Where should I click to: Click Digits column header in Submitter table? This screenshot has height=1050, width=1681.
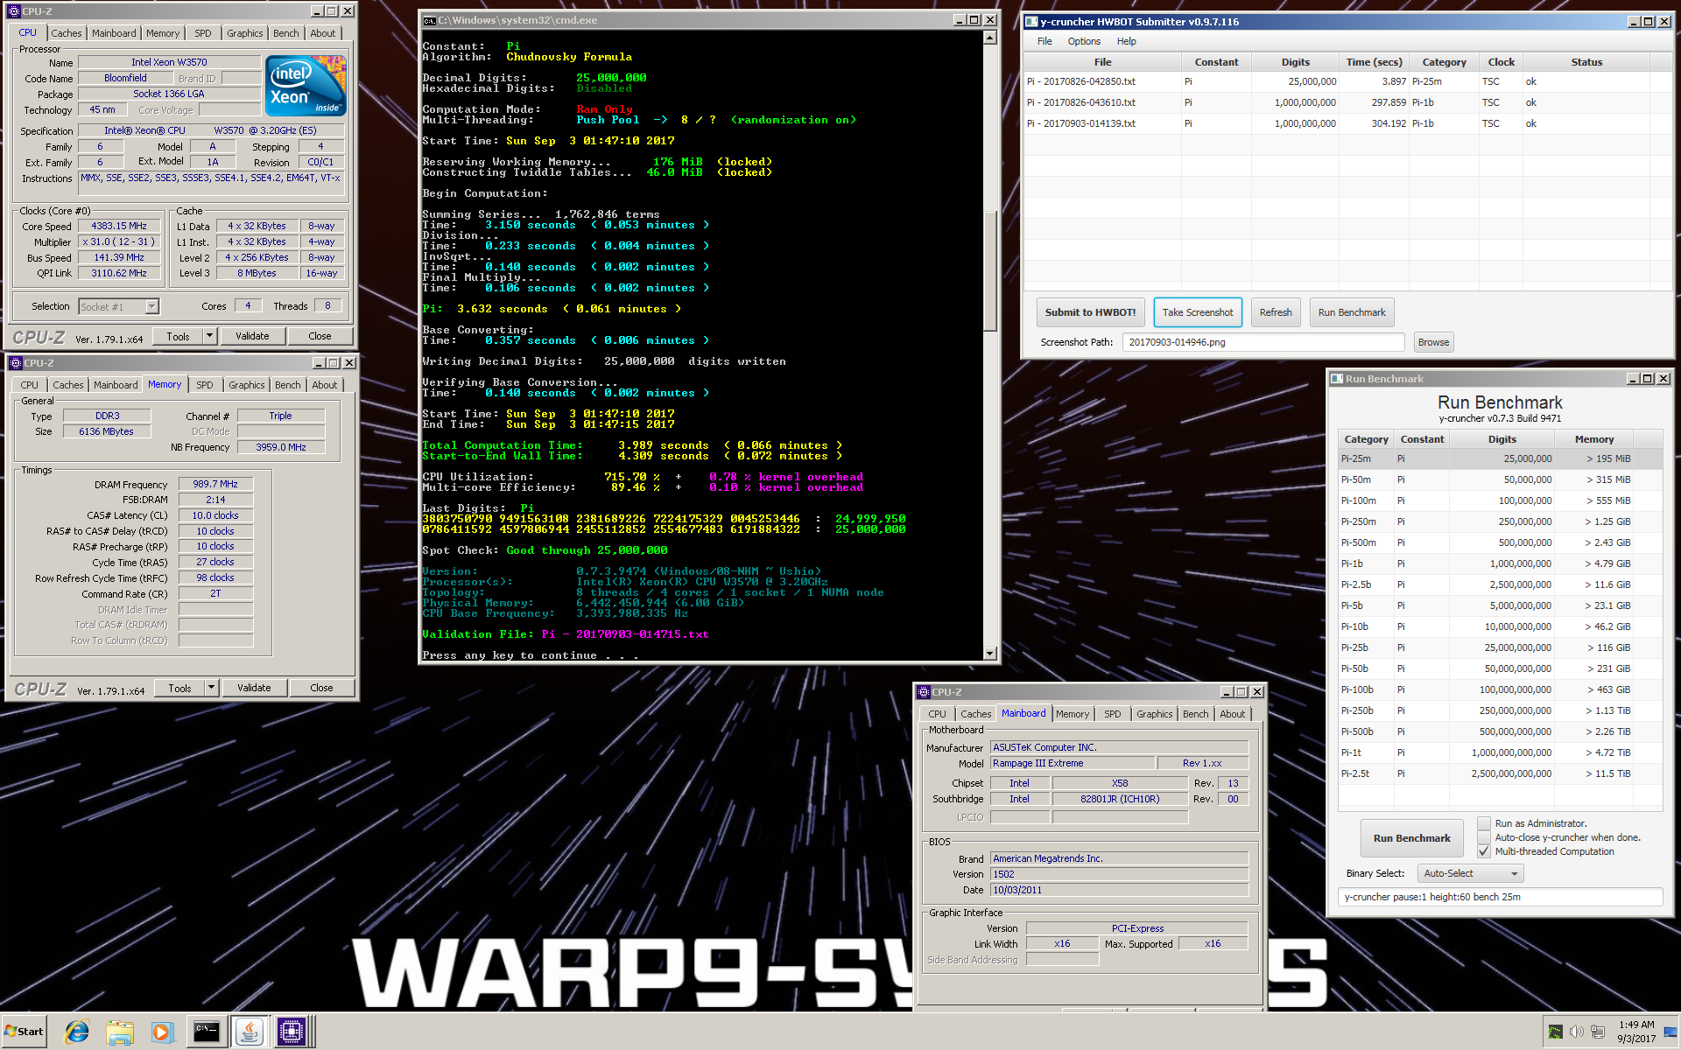[x=1295, y=62]
